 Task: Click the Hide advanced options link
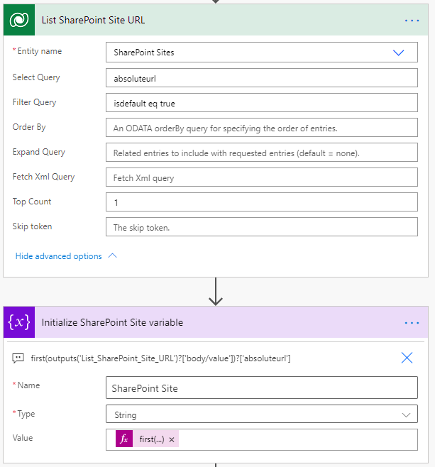click(x=59, y=256)
